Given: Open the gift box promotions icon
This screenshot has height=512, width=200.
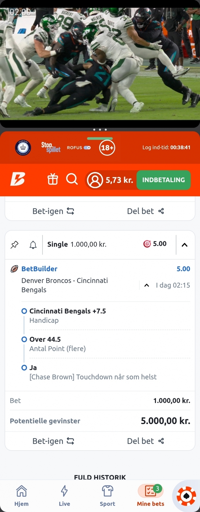Looking at the screenshot, I should click(53, 180).
